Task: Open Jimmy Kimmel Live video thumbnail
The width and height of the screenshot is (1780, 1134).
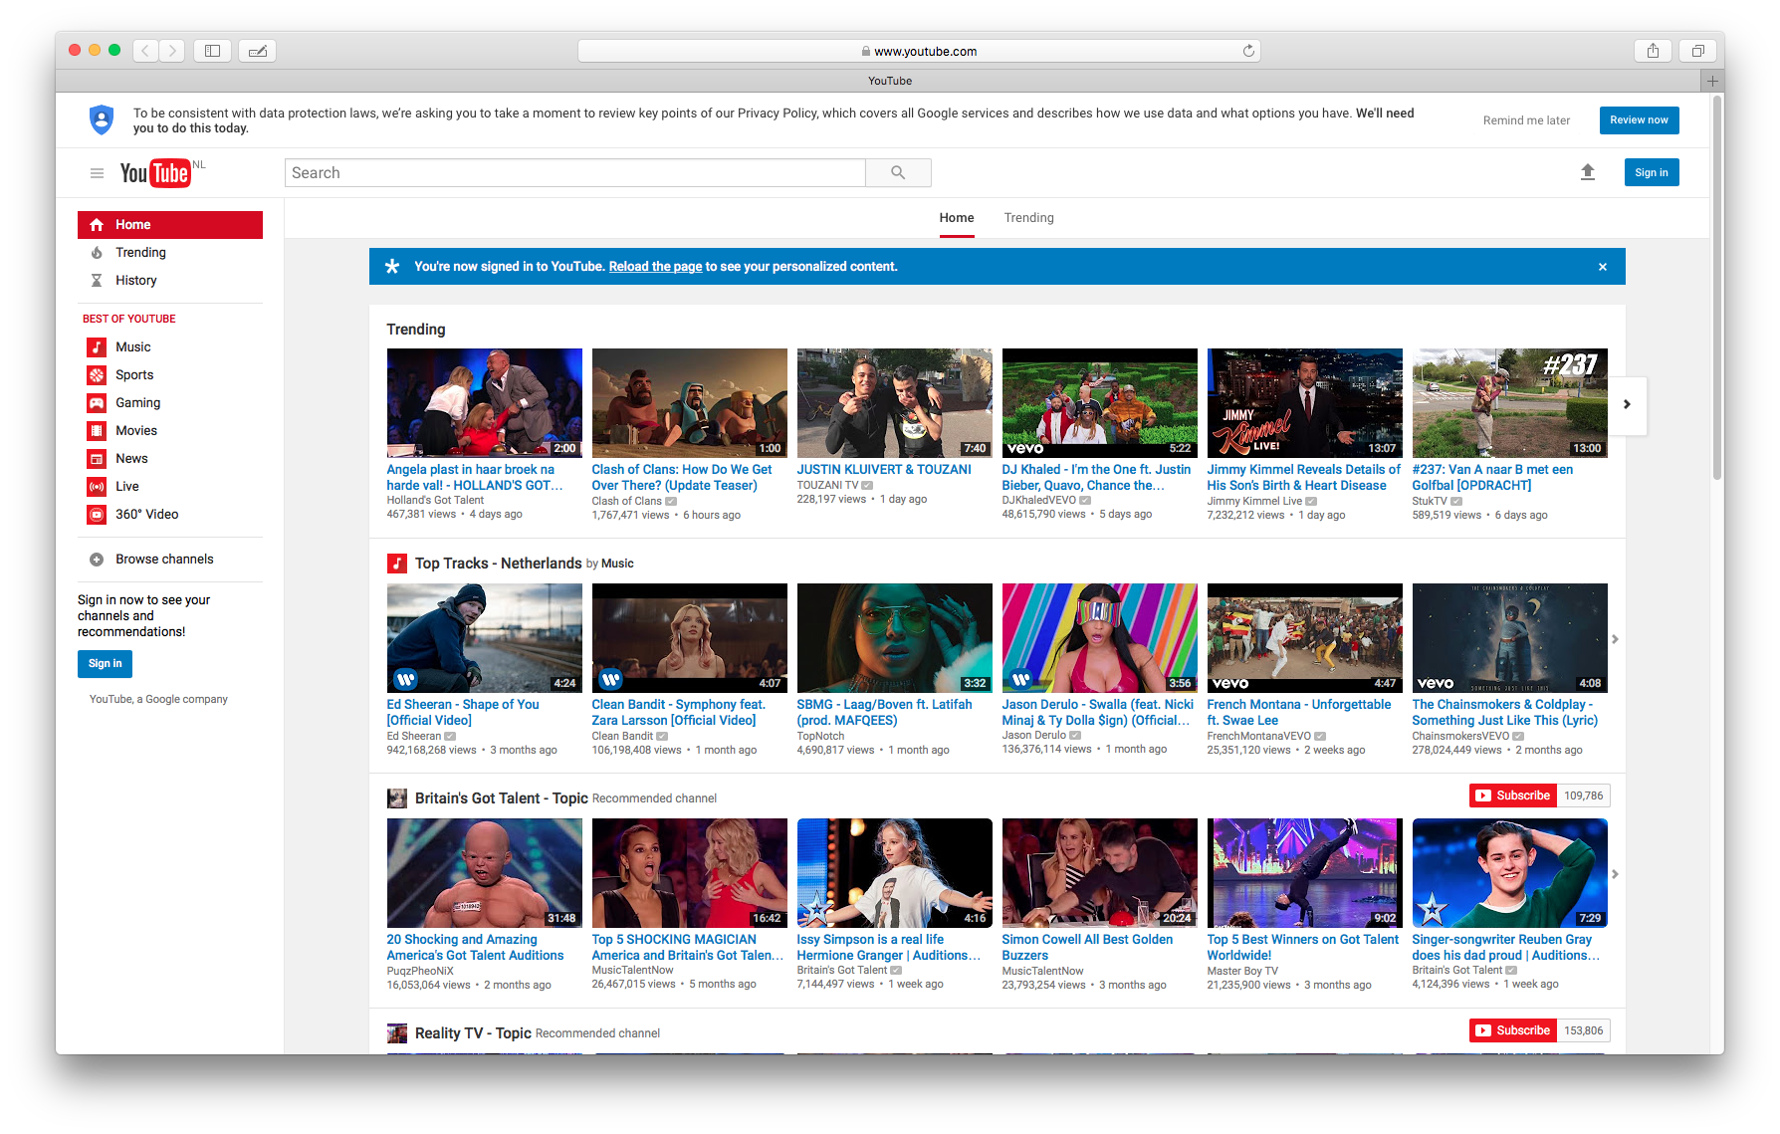Action: 1304,403
